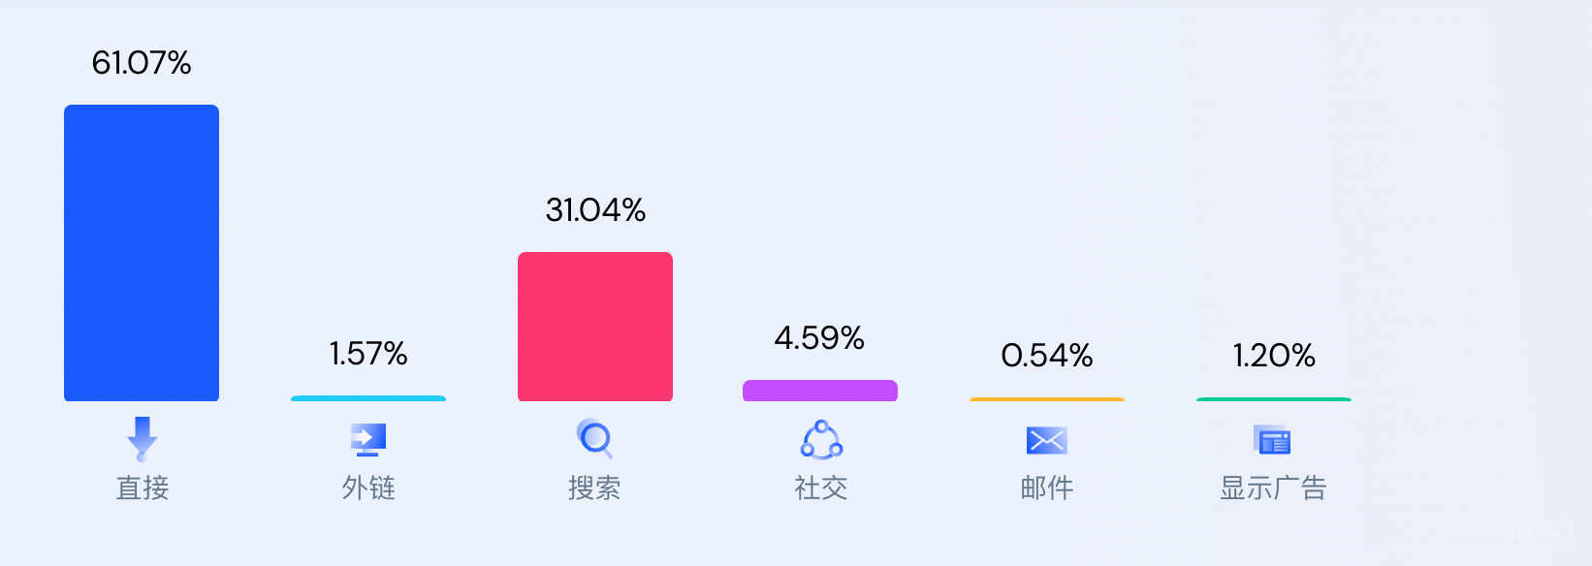
Task: Select the orange mail traffic bar
Action: 1047,399
